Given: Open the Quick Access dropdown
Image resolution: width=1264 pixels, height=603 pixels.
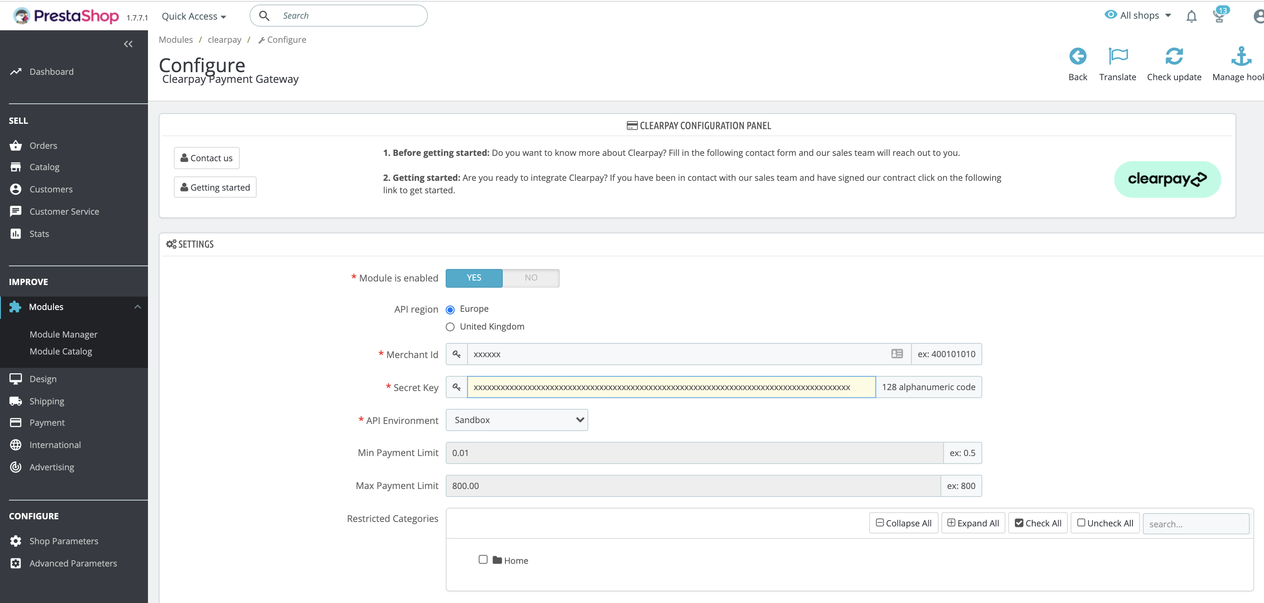Looking at the screenshot, I should pos(194,16).
